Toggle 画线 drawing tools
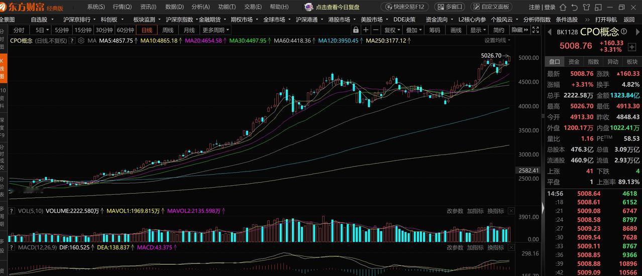 (x=456, y=30)
